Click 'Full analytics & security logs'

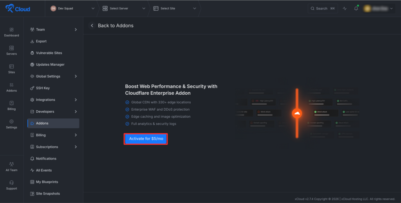[154, 124]
